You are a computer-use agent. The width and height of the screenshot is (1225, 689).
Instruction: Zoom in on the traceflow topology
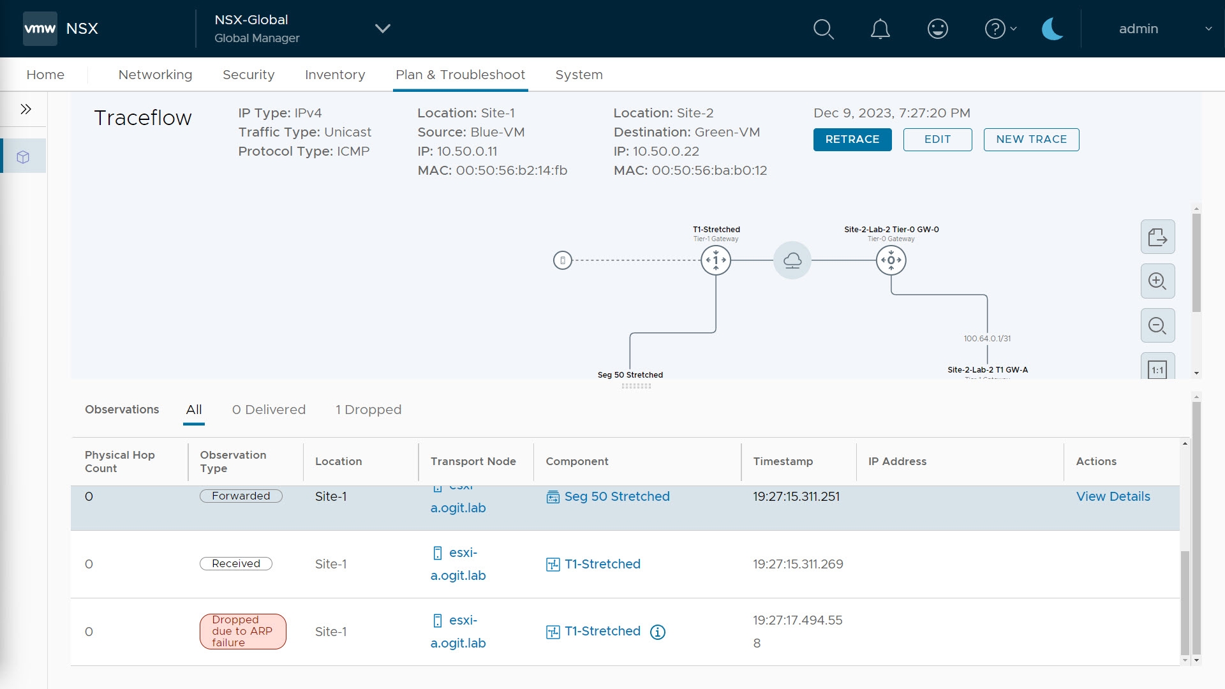(x=1157, y=281)
